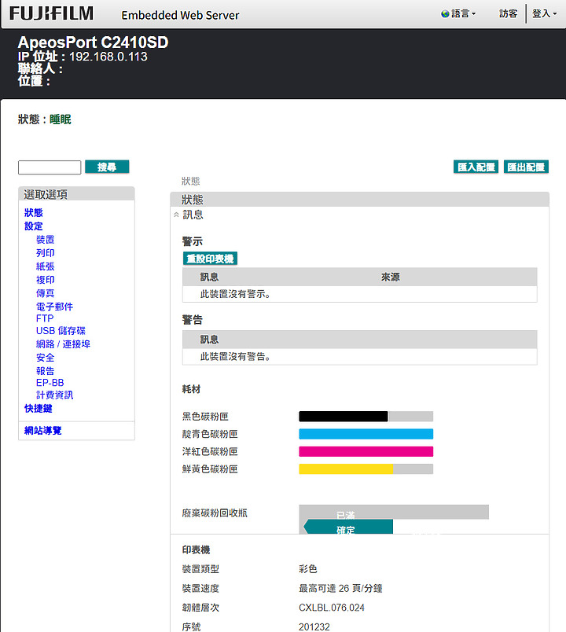Click the yellow toner level bar
The image size is (566, 632).
pyautogui.click(x=366, y=468)
